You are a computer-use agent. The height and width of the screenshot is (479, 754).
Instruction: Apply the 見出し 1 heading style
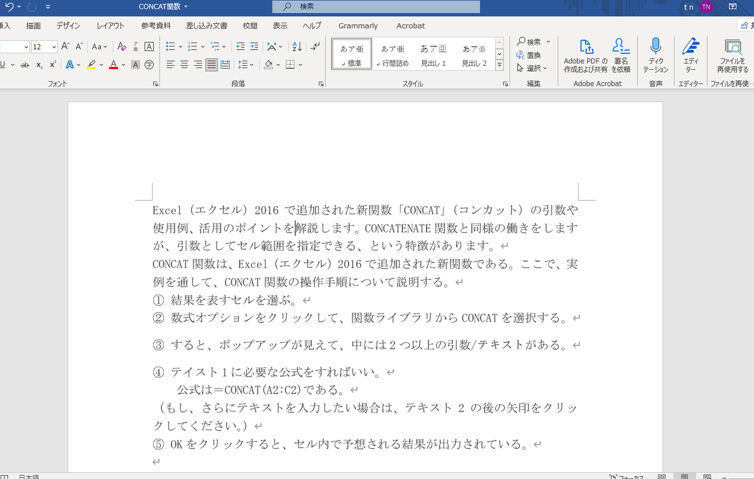433,55
